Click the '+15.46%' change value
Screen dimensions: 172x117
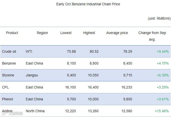click(161, 111)
